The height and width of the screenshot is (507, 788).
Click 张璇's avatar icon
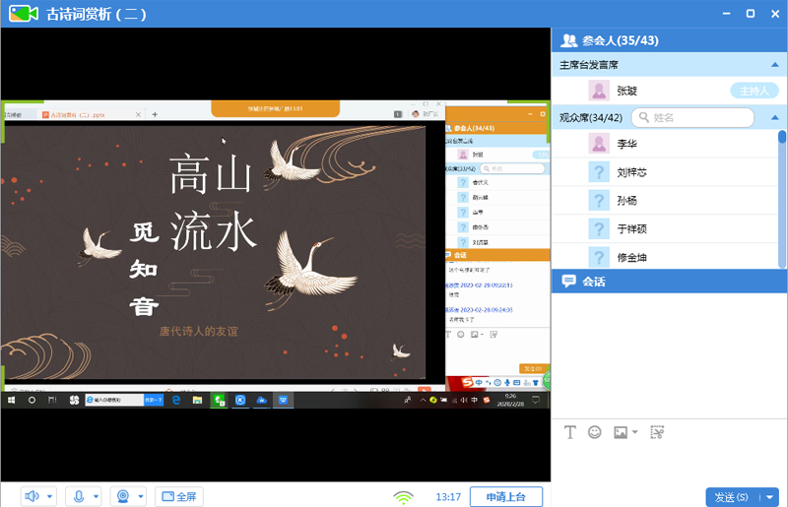(598, 91)
